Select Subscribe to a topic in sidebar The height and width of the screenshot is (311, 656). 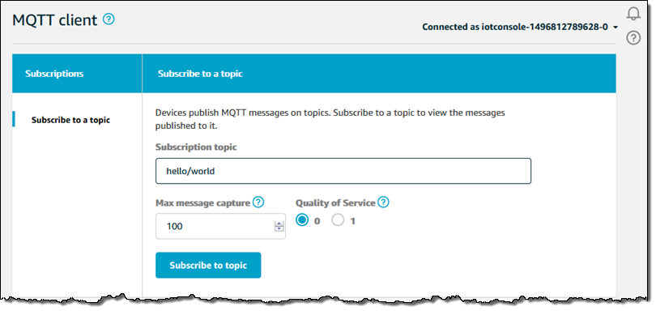point(70,120)
